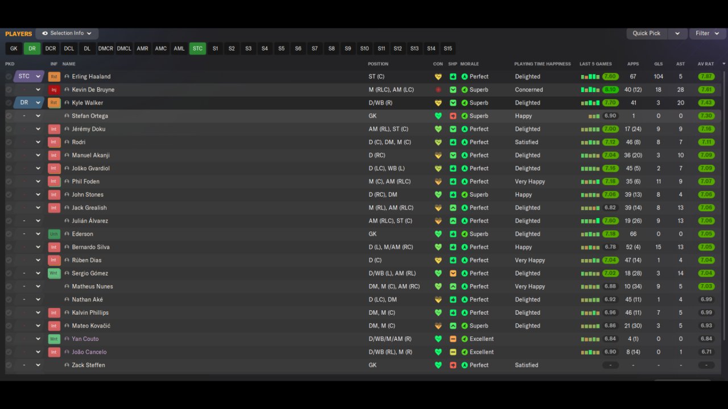
Task: Click Sergio Gómez's Wnt wanted badge
Action: 55,273
